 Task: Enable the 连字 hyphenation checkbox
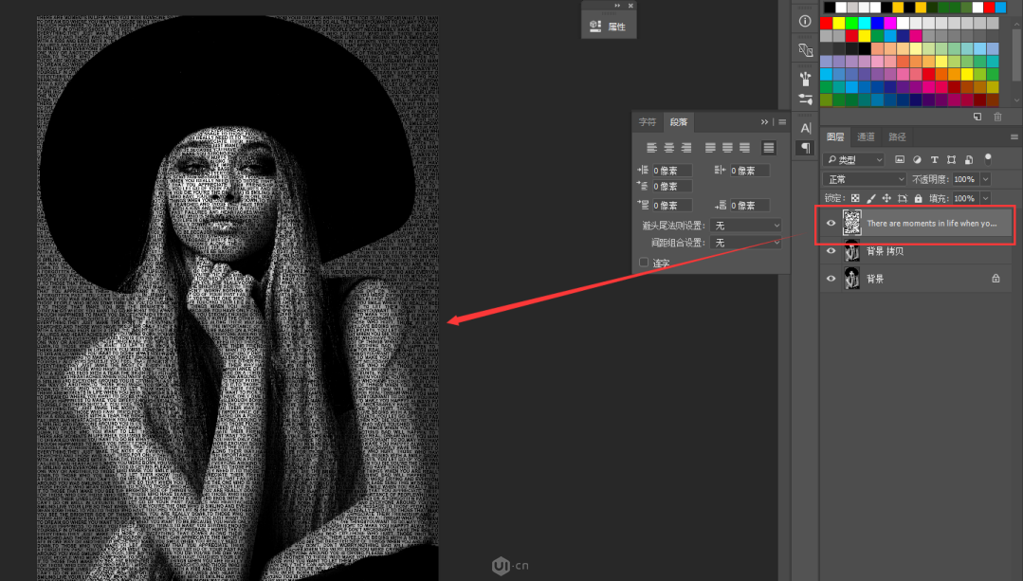(x=645, y=263)
